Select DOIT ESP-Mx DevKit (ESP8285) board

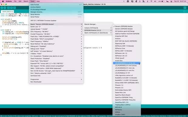[127, 41]
